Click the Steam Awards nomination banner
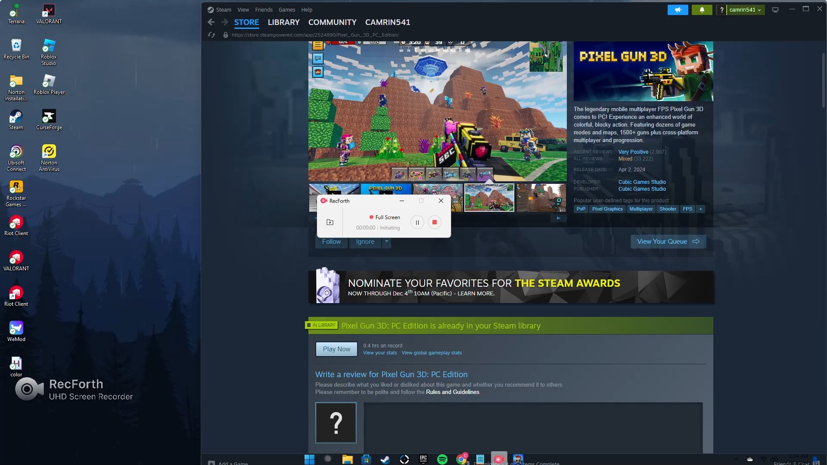827x465 pixels. pos(511,287)
